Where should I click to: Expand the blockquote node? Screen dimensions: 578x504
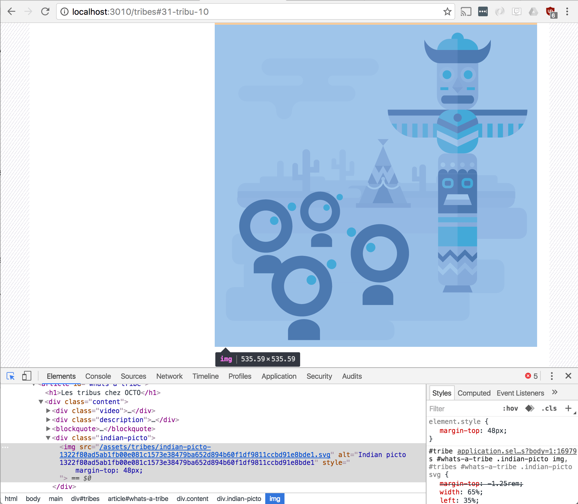click(48, 429)
